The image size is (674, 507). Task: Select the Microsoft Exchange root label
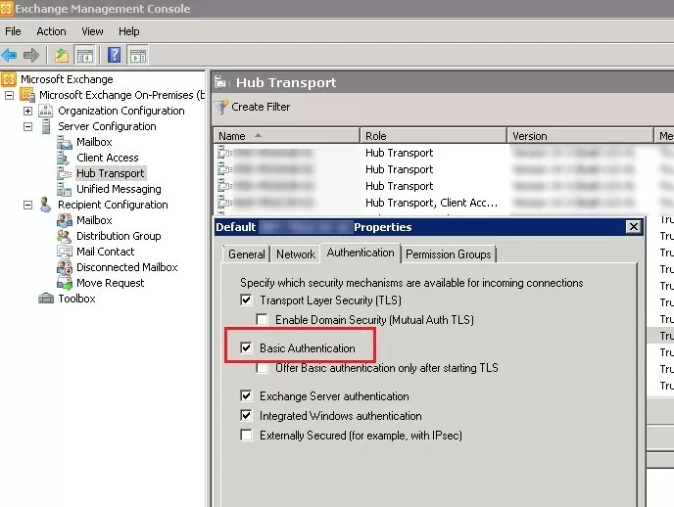[67, 79]
